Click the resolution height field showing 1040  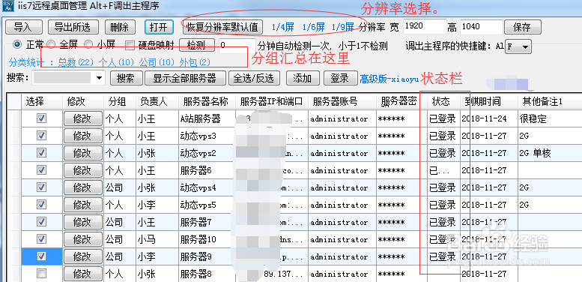(x=481, y=27)
